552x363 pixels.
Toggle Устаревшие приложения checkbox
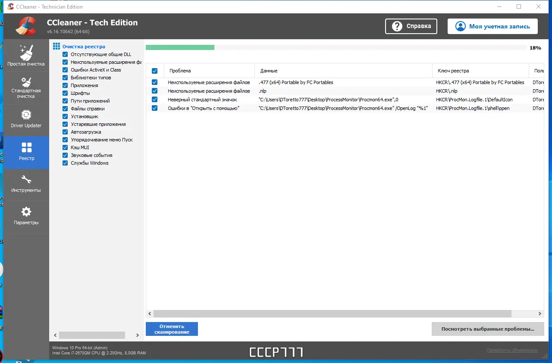(x=65, y=124)
